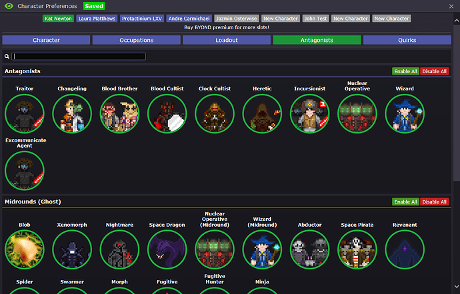This screenshot has height=294, width=460.
Task: Click the Morph label
Action: (120, 282)
